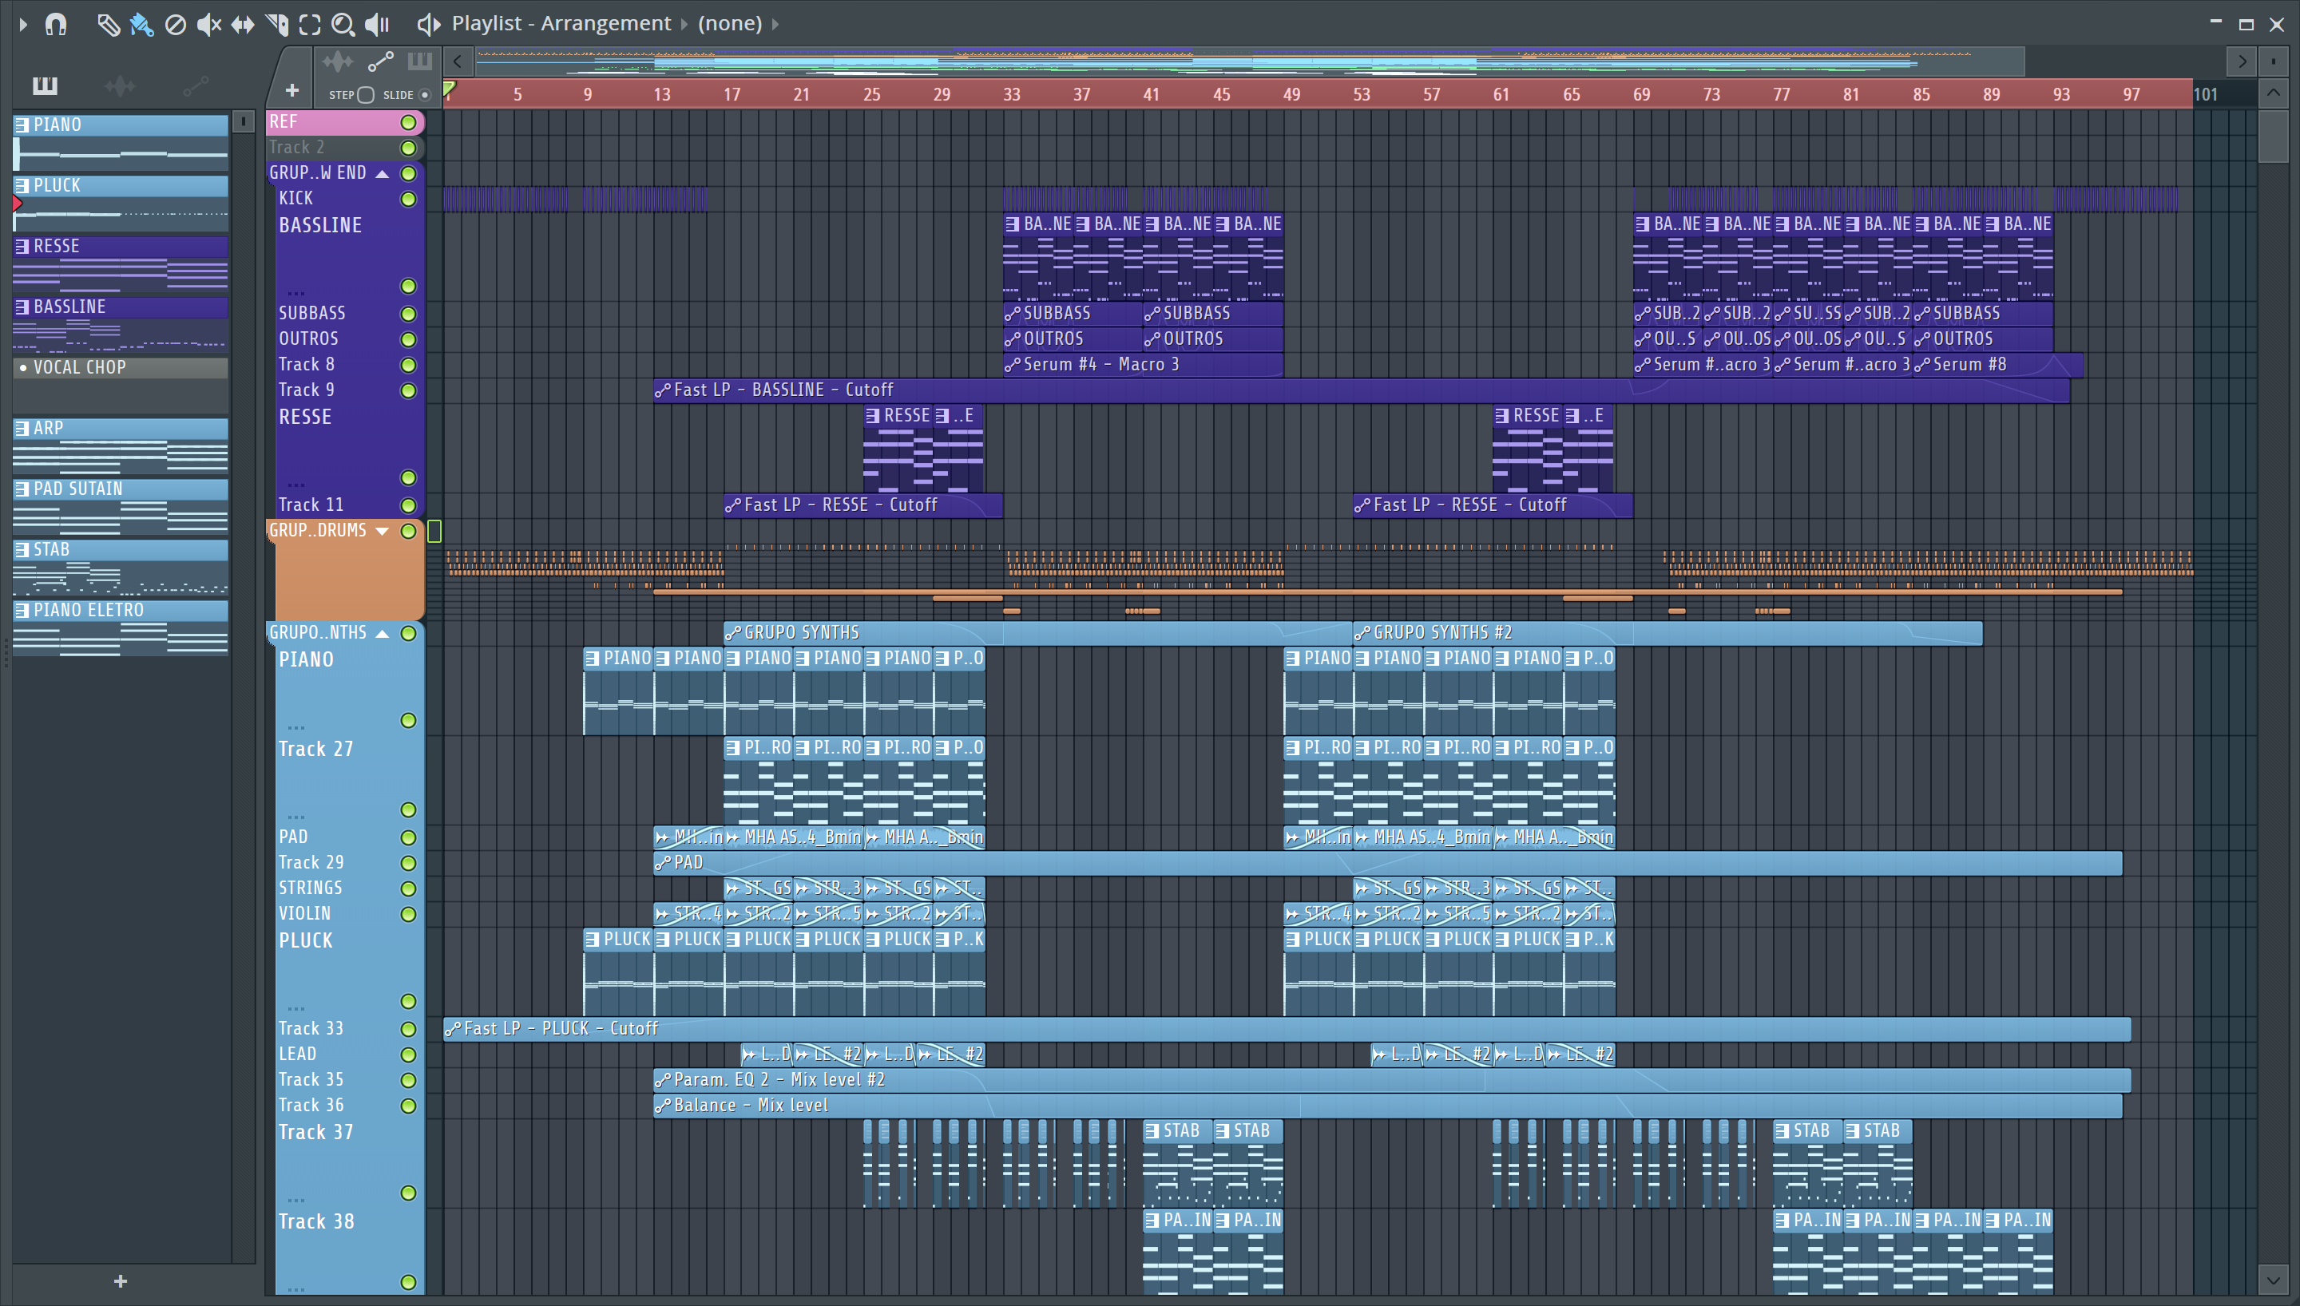
Task: Select the Draw pencil tool
Action: [x=109, y=24]
